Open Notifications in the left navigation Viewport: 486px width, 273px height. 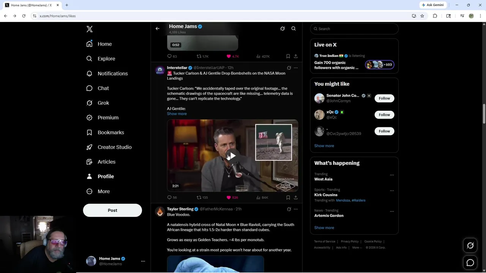(x=107, y=74)
